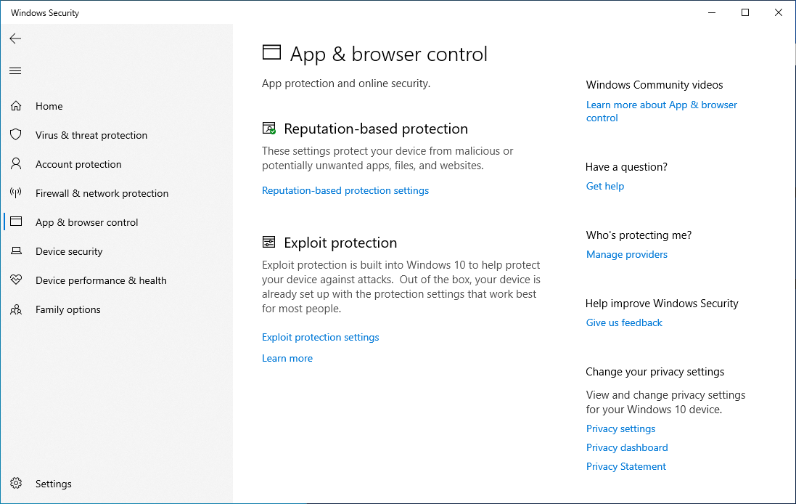Click the Reputation-based protection heading
Image resolution: width=796 pixels, height=504 pixels.
point(376,129)
